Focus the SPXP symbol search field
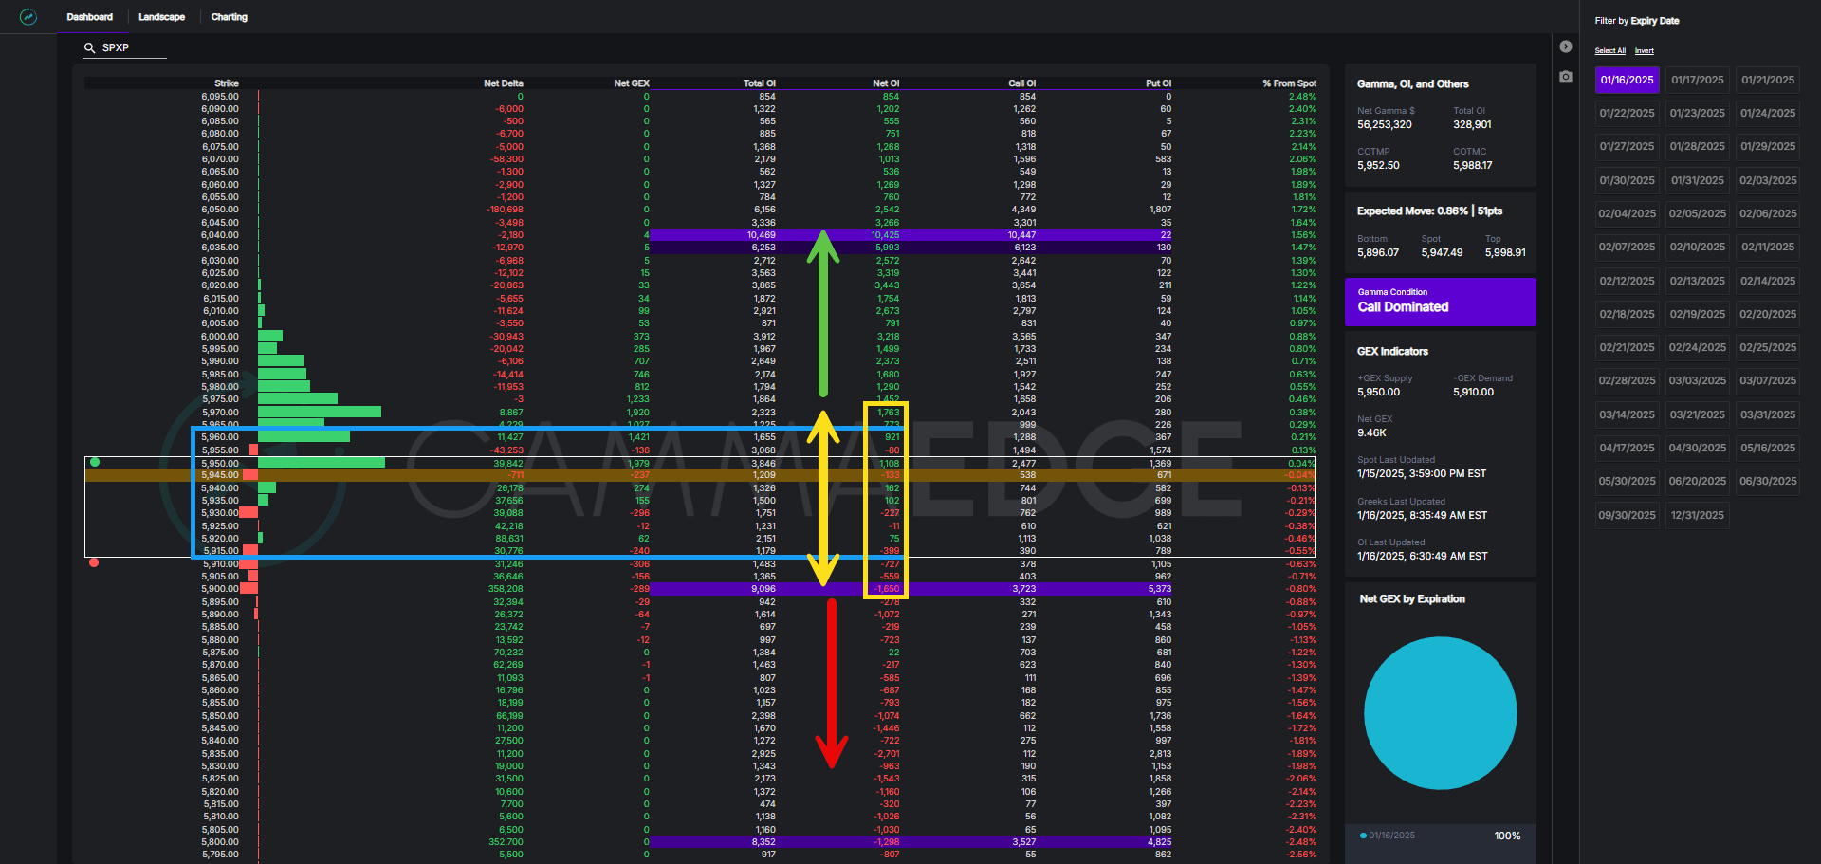Image resolution: width=1821 pixels, height=864 pixels. [x=124, y=47]
